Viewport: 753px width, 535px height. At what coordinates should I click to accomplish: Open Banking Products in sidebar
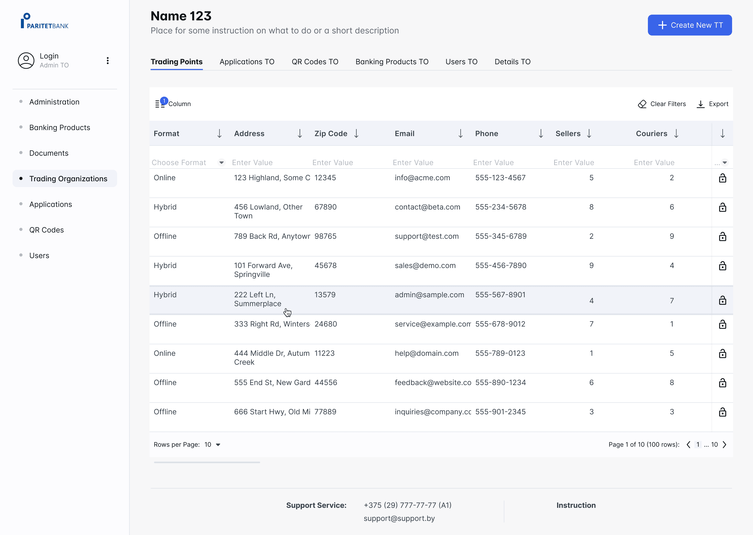point(60,127)
